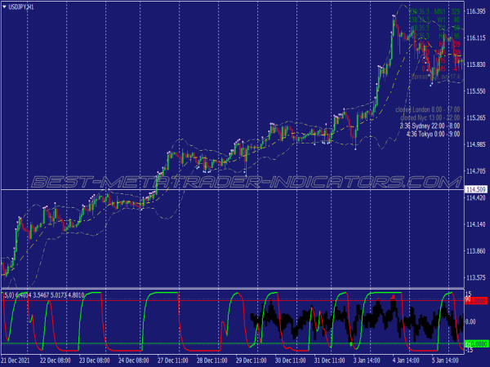Click the Spread info text on chart
490x367 pixels.
(437, 77)
